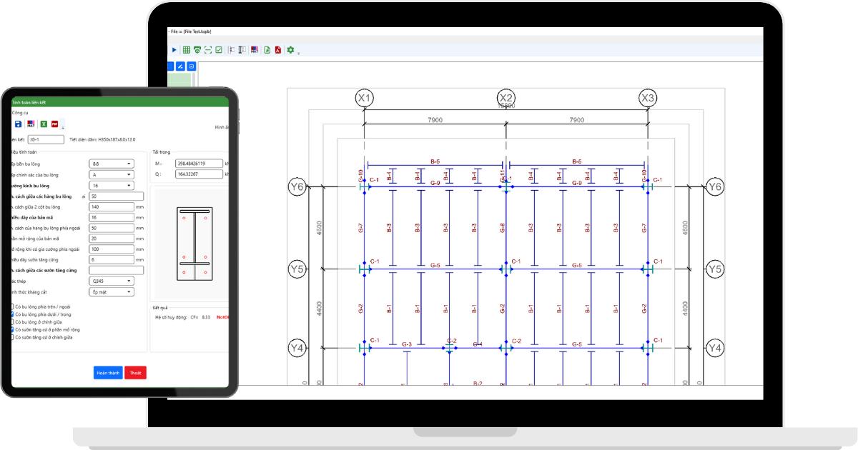Click the blue Run play icon
The width and height of the screenshot is (858, 450).
click(174, 50)
